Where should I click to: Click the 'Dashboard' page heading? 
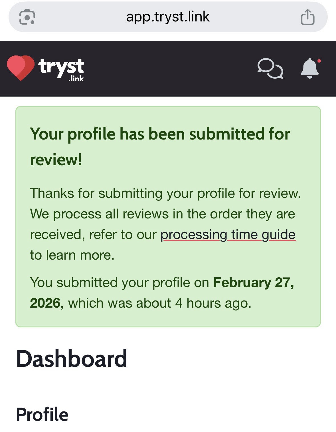point(72,359)
